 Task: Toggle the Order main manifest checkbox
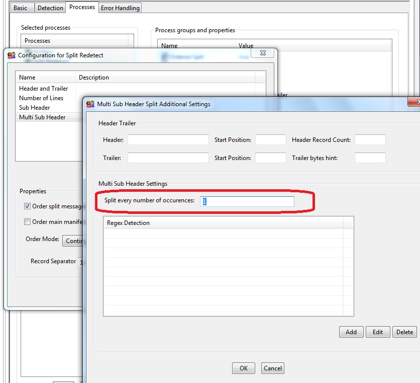point(28,222)
